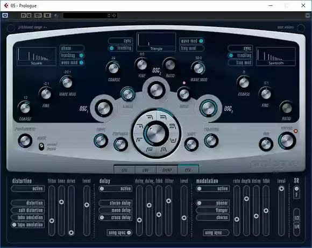Select the right multi-pole low-pass filter icon
Viewport: 312px width, 248px height.
172,126
